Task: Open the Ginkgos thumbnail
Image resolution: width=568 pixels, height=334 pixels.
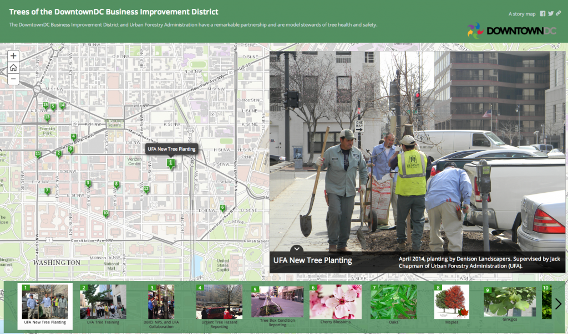Action: (510, 302)
